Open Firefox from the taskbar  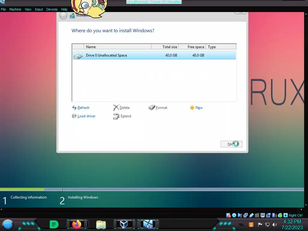tap(77, 224)
